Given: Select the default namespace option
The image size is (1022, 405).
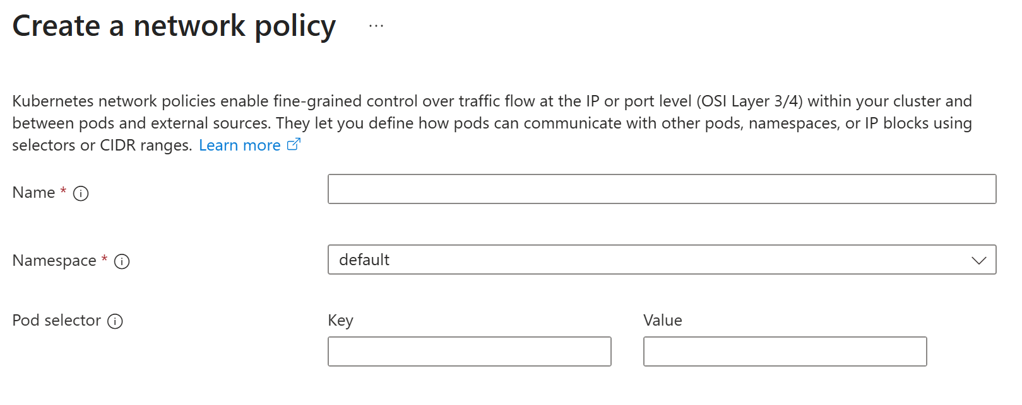Looking at the screenshot, I should pyautogui.click(x=364, y=259).
